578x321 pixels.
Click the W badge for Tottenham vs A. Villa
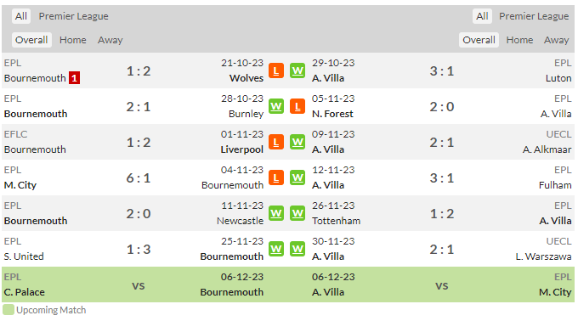[297, 213]
